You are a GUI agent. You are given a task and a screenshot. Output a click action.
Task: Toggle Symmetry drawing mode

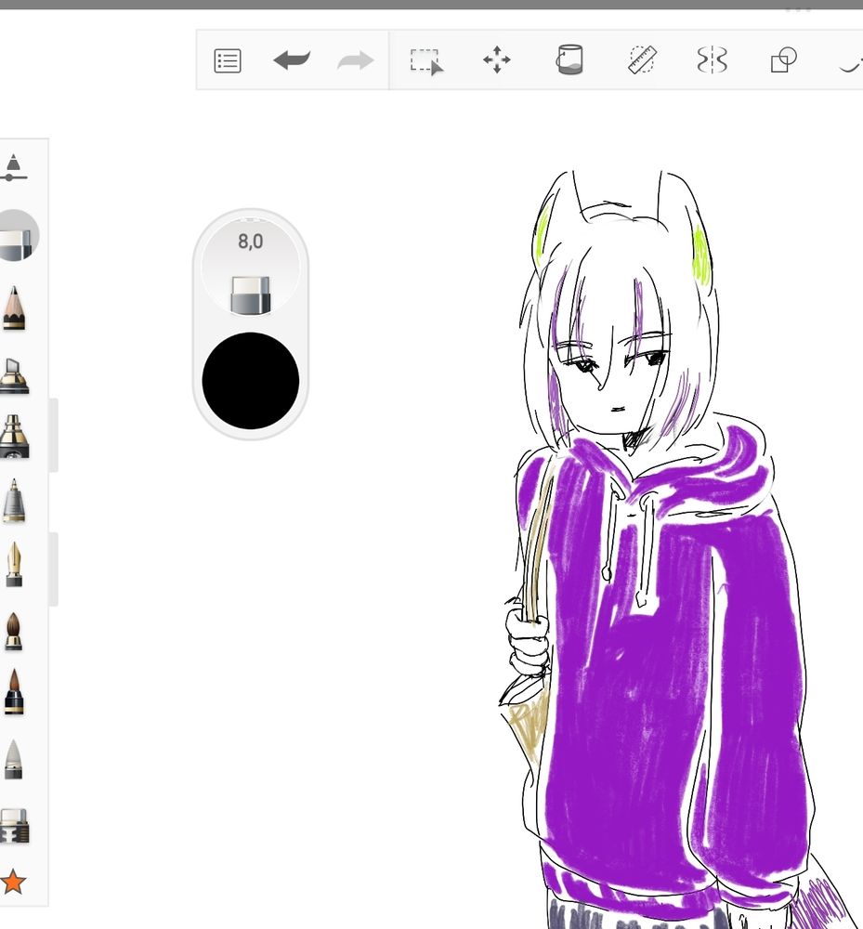(x=712, y=61)
